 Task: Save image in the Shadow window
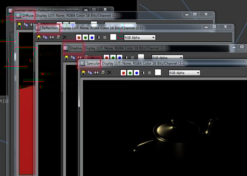click(x=66, y=57)
